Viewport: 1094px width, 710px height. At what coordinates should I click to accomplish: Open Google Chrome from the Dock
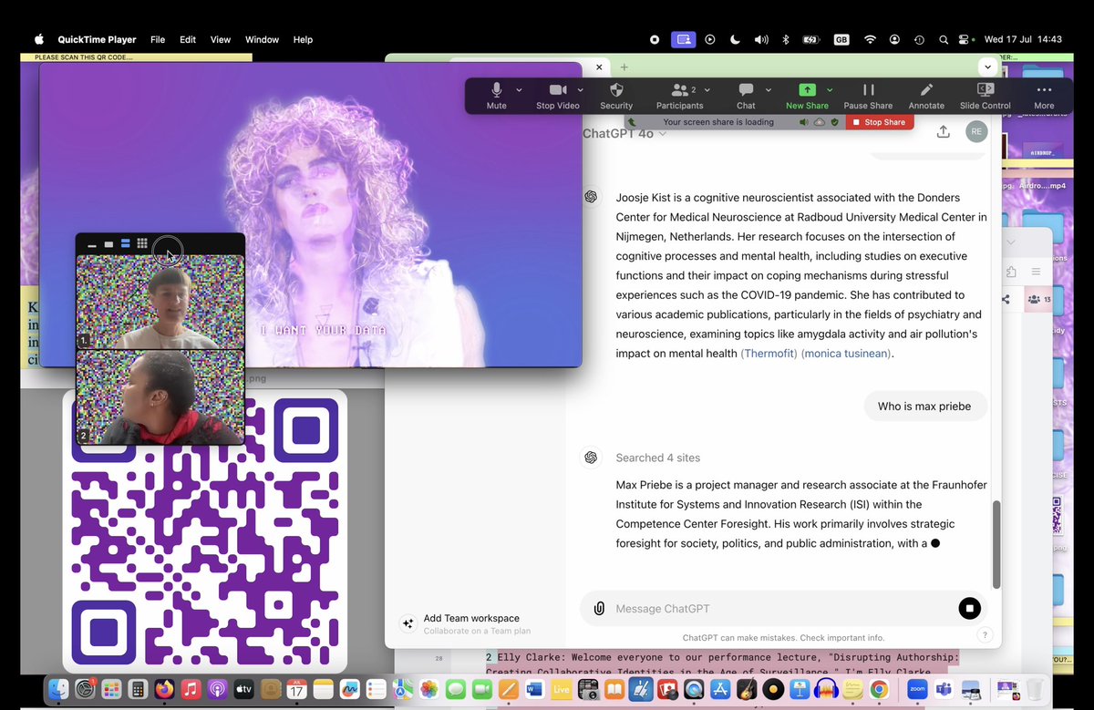(x=879, y=689)
